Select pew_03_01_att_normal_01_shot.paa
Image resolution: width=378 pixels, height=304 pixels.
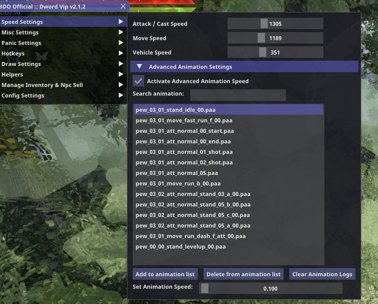coord(229,152)
